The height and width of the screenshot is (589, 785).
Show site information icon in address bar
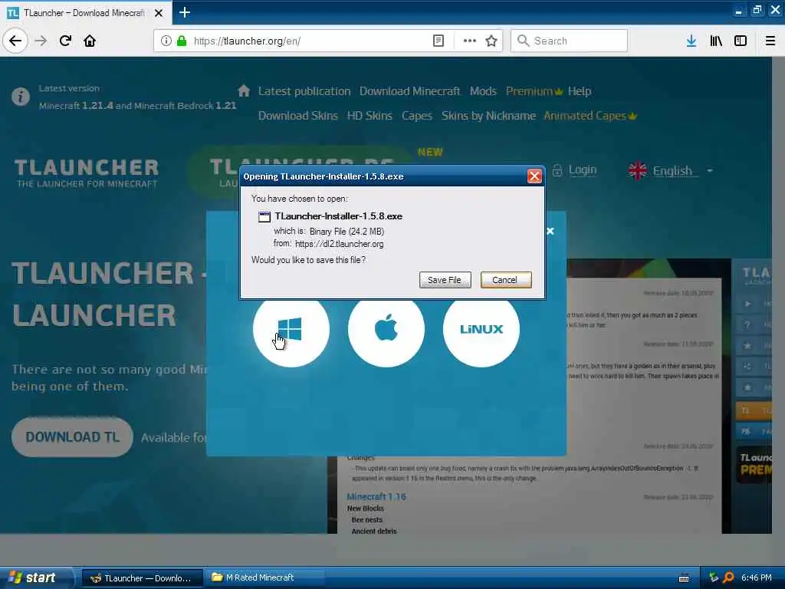[x=166, y=41]
